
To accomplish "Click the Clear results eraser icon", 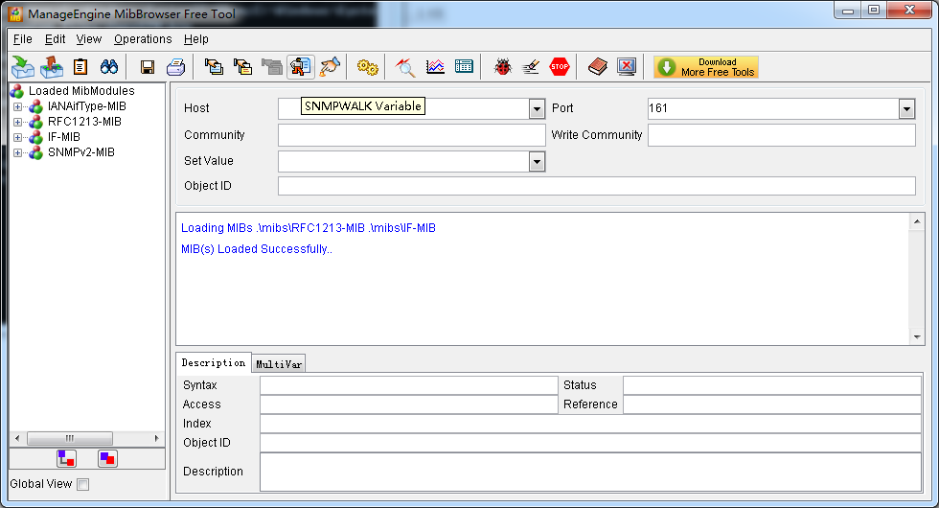I will click(x=531, y=66).
